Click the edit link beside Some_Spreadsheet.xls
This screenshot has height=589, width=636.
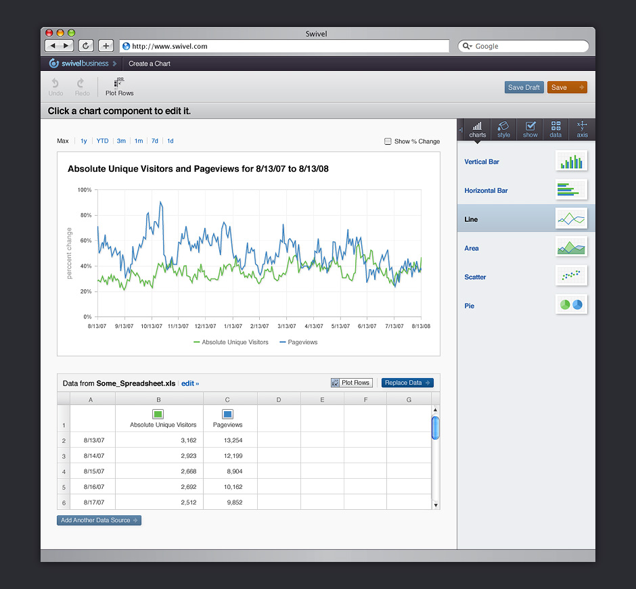[x=190, y=383]
